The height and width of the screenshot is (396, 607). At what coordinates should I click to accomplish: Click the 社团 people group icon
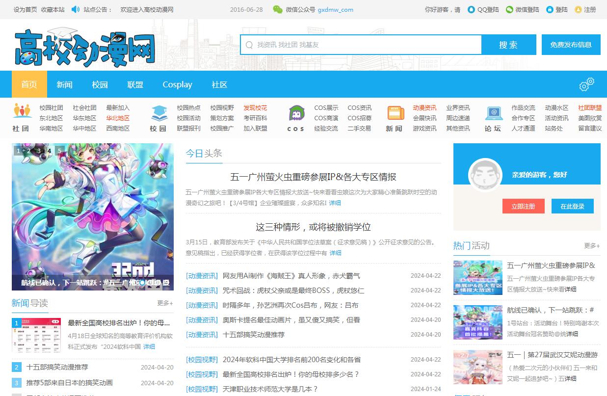(x=22, y=111)
